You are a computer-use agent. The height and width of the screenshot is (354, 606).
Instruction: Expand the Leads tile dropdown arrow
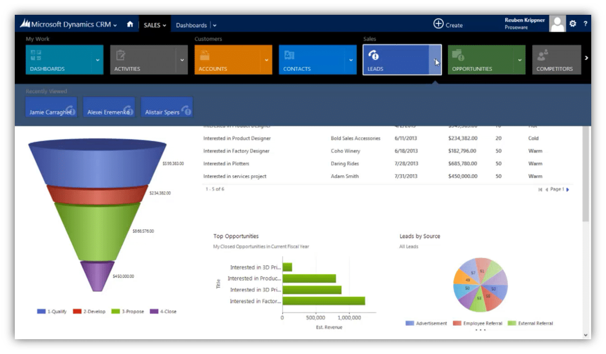(x=435, y=60)
